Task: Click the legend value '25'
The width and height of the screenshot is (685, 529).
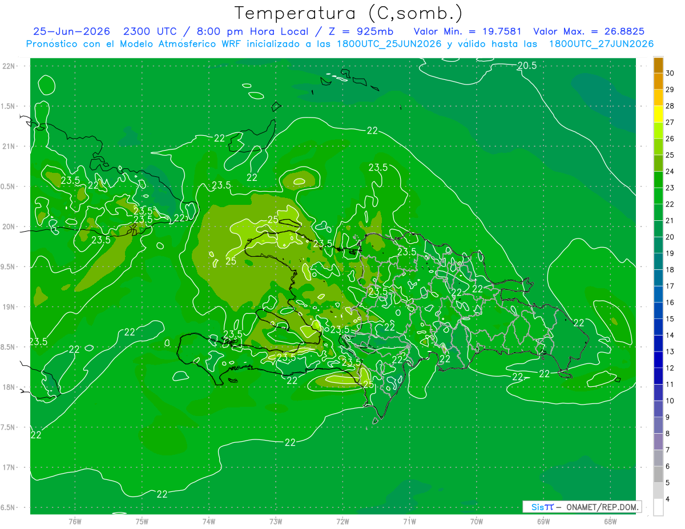Action: coord(671,155)
